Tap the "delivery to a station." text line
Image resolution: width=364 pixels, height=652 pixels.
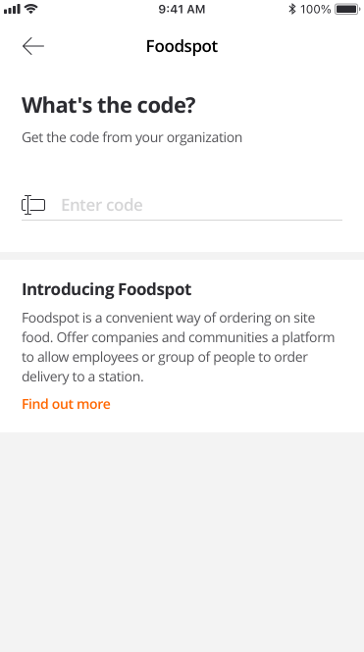point(82,376)
